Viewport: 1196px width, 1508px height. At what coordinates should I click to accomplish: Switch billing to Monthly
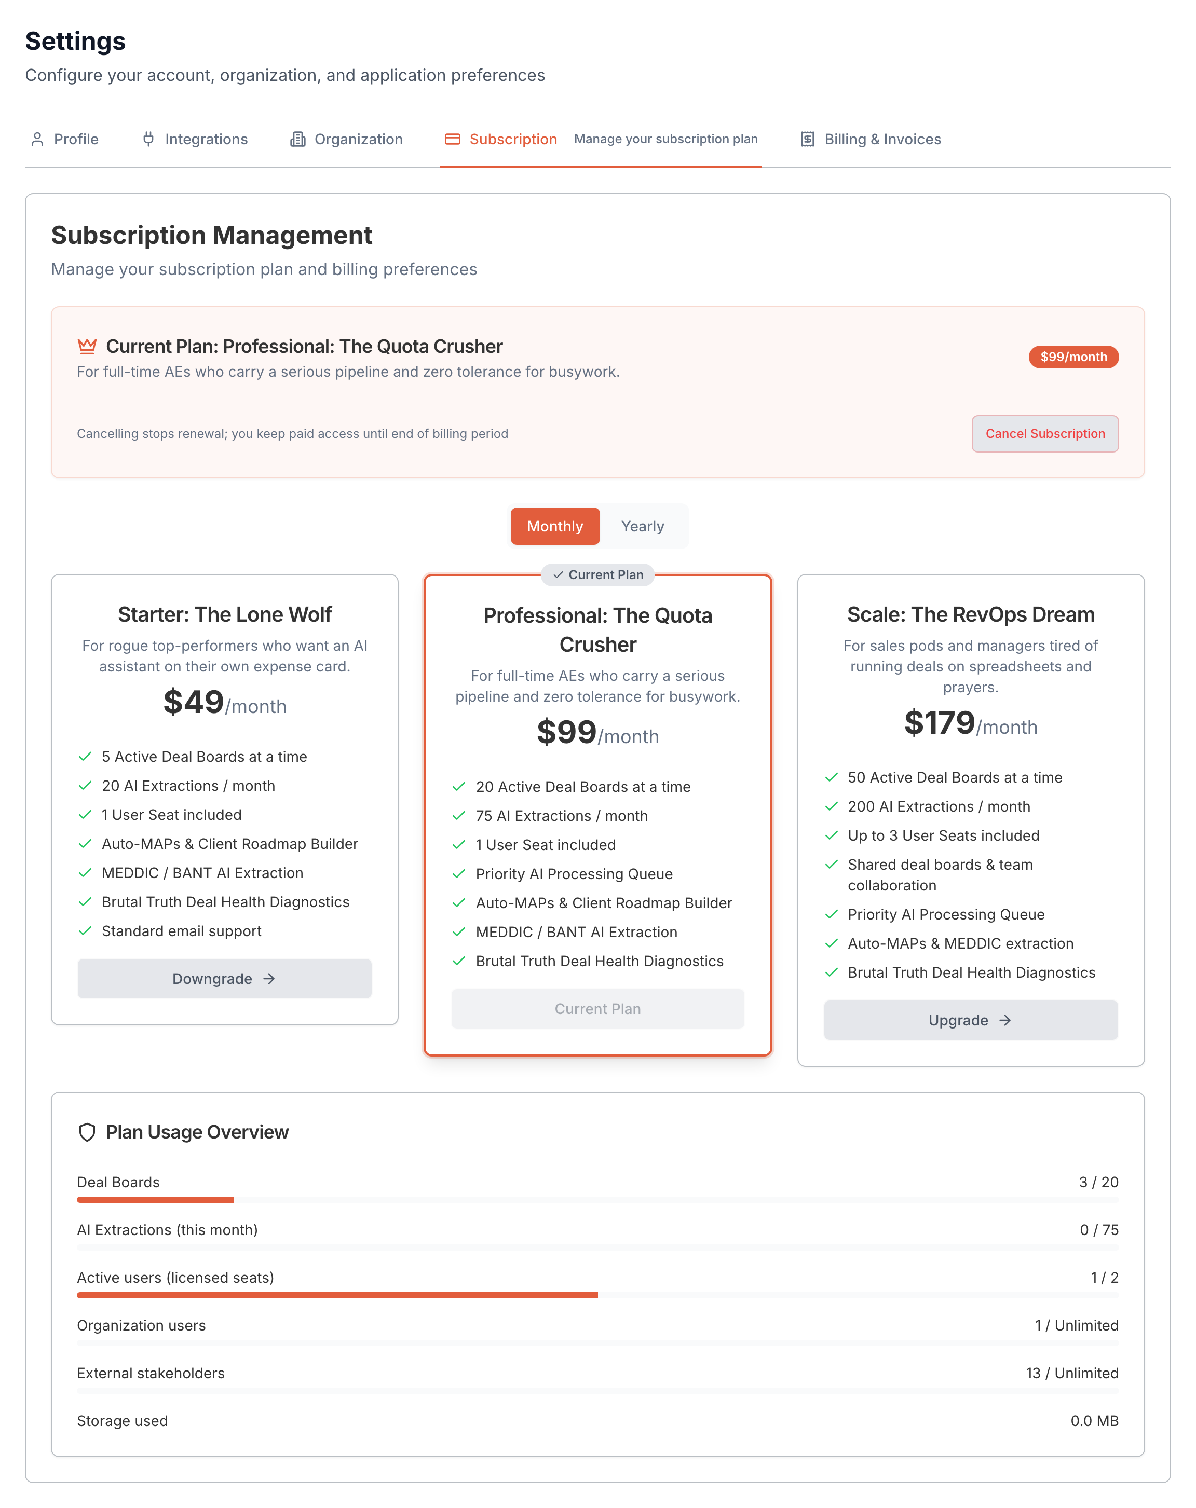click(555, 526)
